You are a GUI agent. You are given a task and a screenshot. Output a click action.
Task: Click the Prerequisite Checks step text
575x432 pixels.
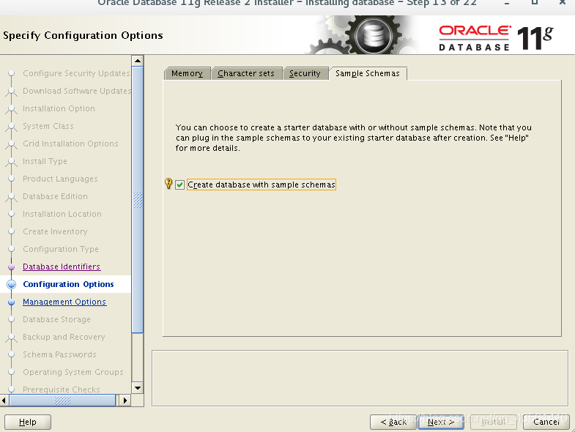pos(62,390)
